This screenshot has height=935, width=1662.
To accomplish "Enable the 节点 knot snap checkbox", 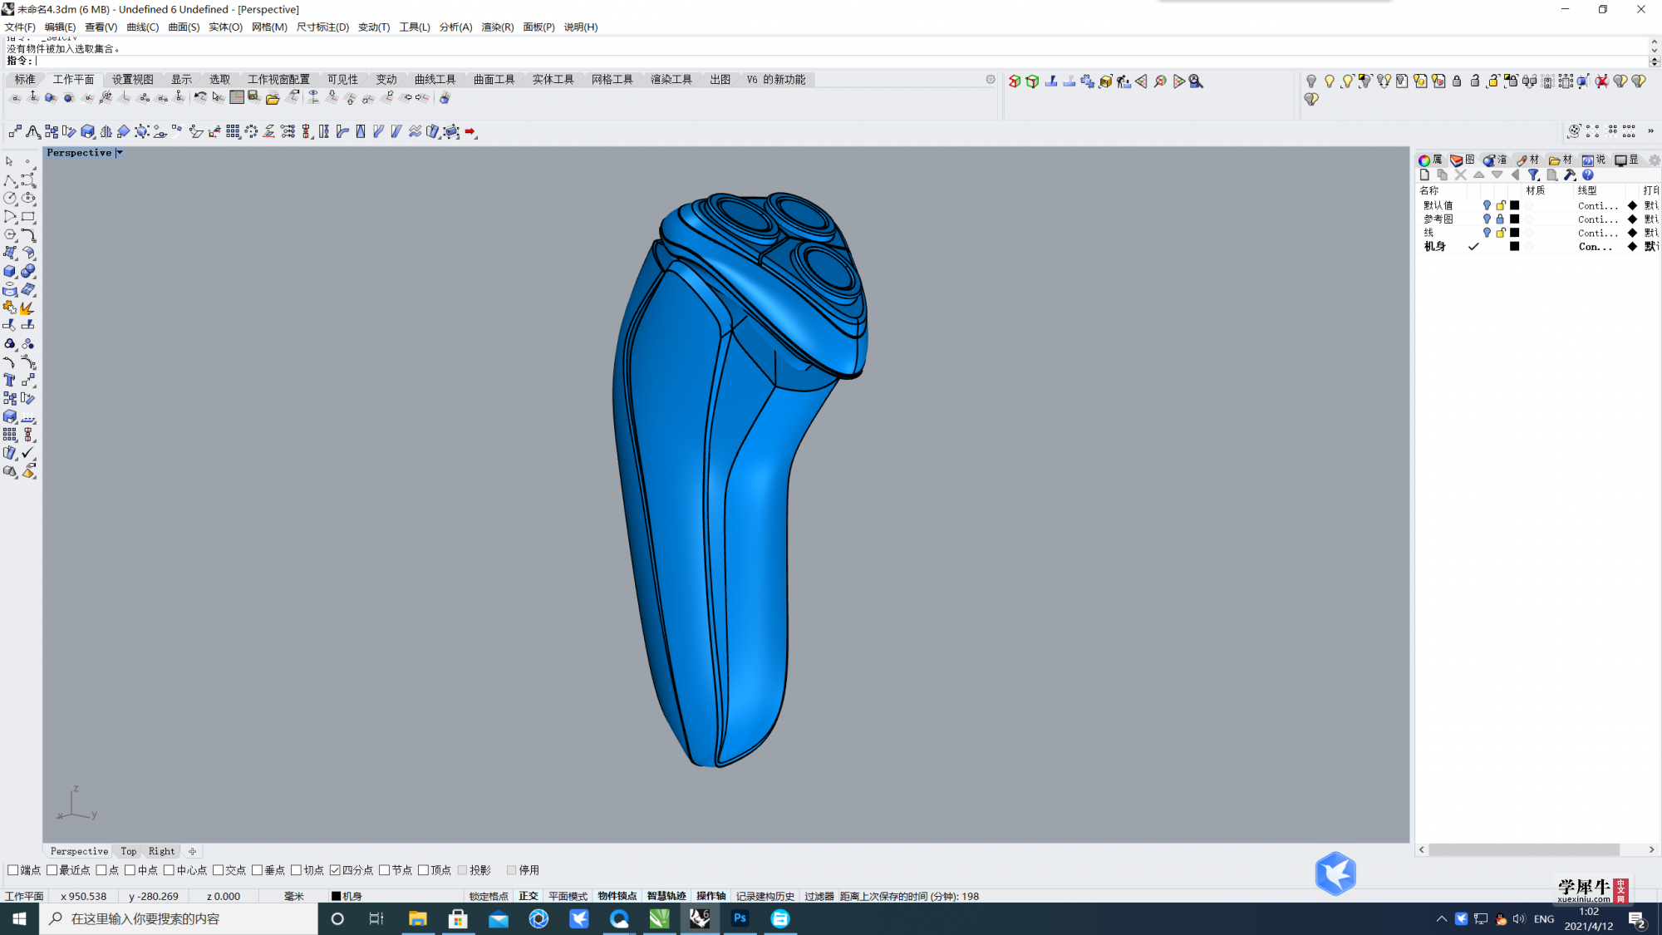I will [x=384, y=870].
